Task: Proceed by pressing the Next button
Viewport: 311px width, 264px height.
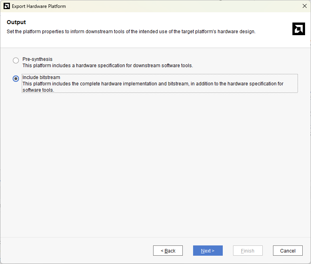Action: click(x=208, y=251)
